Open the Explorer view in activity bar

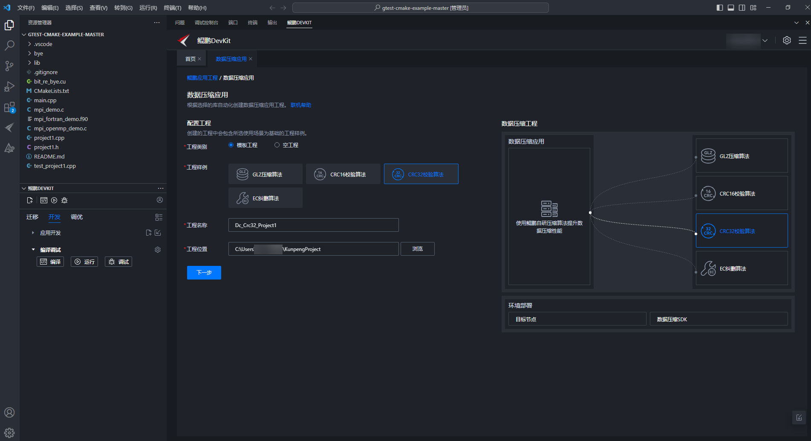[9, 25]
